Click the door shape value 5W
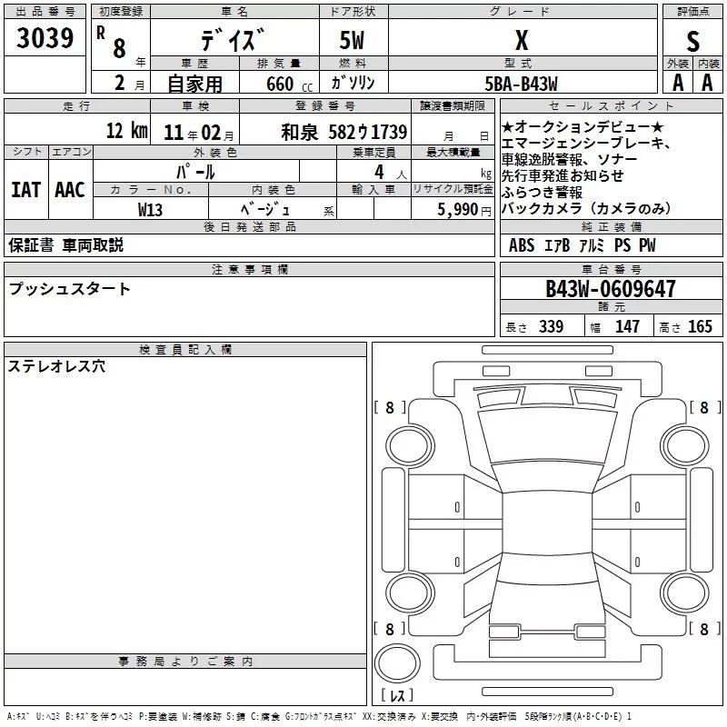This screenshot has height=727, width=727. [x=353, y=40]
